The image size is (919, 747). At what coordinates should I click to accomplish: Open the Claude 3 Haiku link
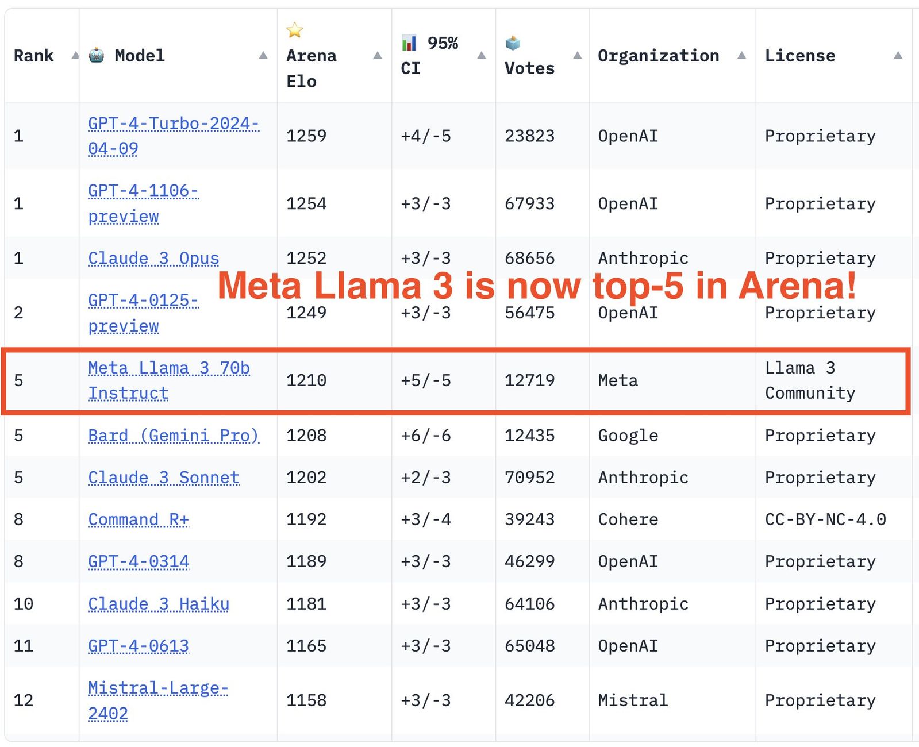click(159, 604)
